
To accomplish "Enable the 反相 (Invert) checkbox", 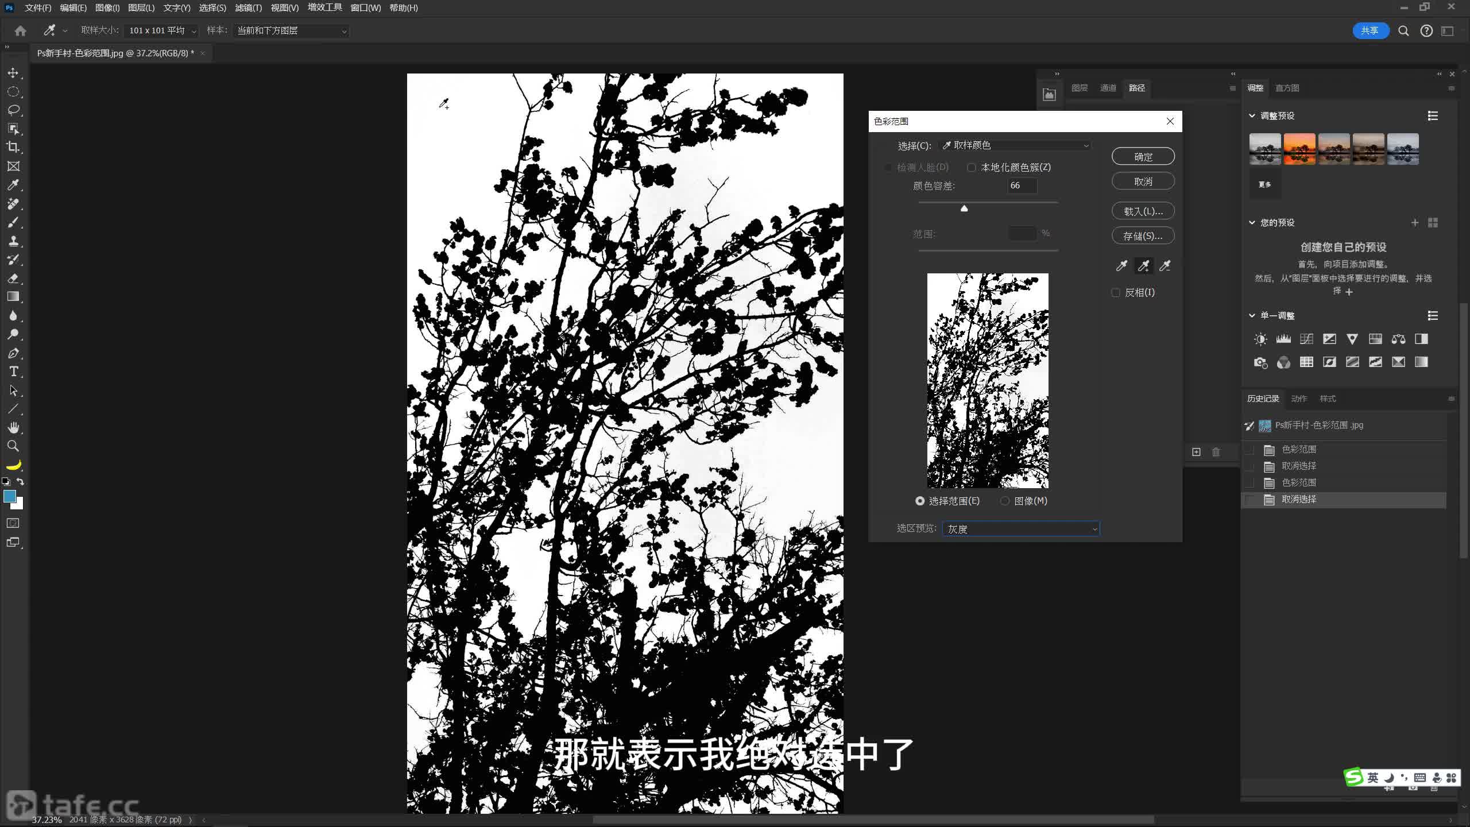I will point(1116,293).
